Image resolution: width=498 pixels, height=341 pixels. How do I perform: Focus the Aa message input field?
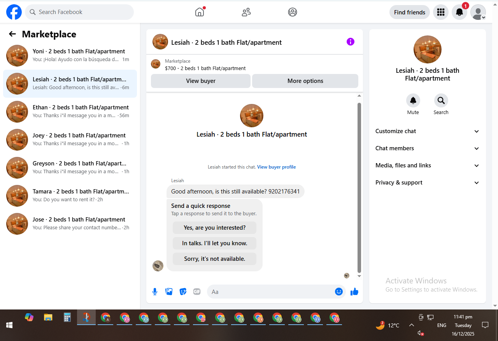click(x=271, y=292)
